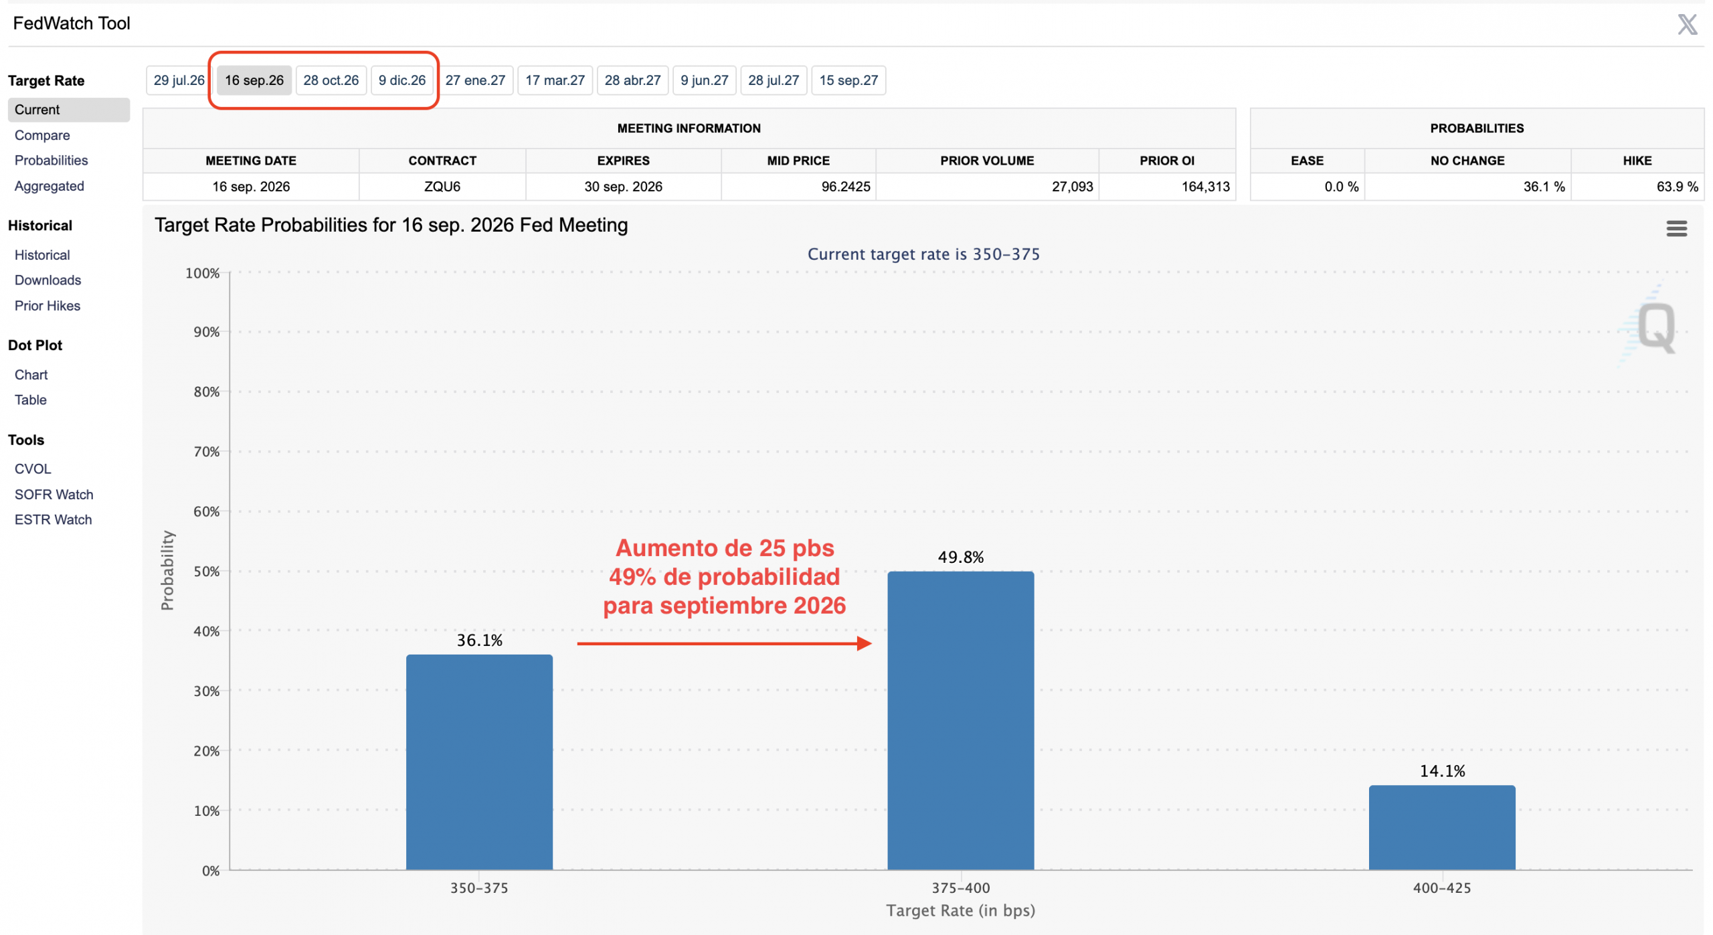This screenshot has width=1713, height=935.
Task: Click the X share icon at top right
Action: 1686,24
